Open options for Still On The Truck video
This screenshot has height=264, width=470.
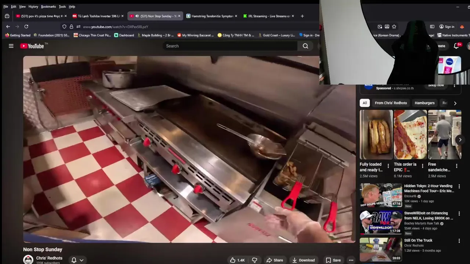click(x=459, y=241)
